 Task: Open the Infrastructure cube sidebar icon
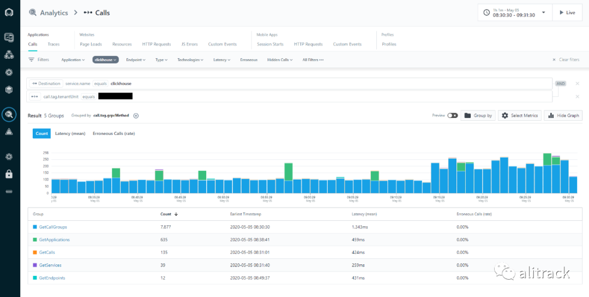[9, 90]
